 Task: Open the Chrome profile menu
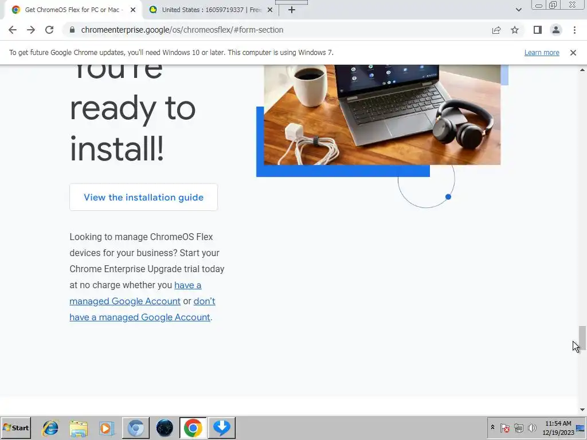tap(556, 30)
